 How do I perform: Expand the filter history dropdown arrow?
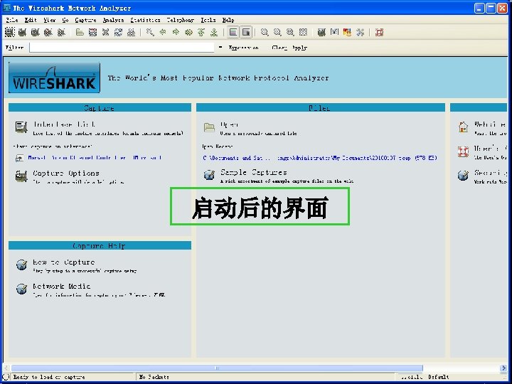[x=220, y=48]
